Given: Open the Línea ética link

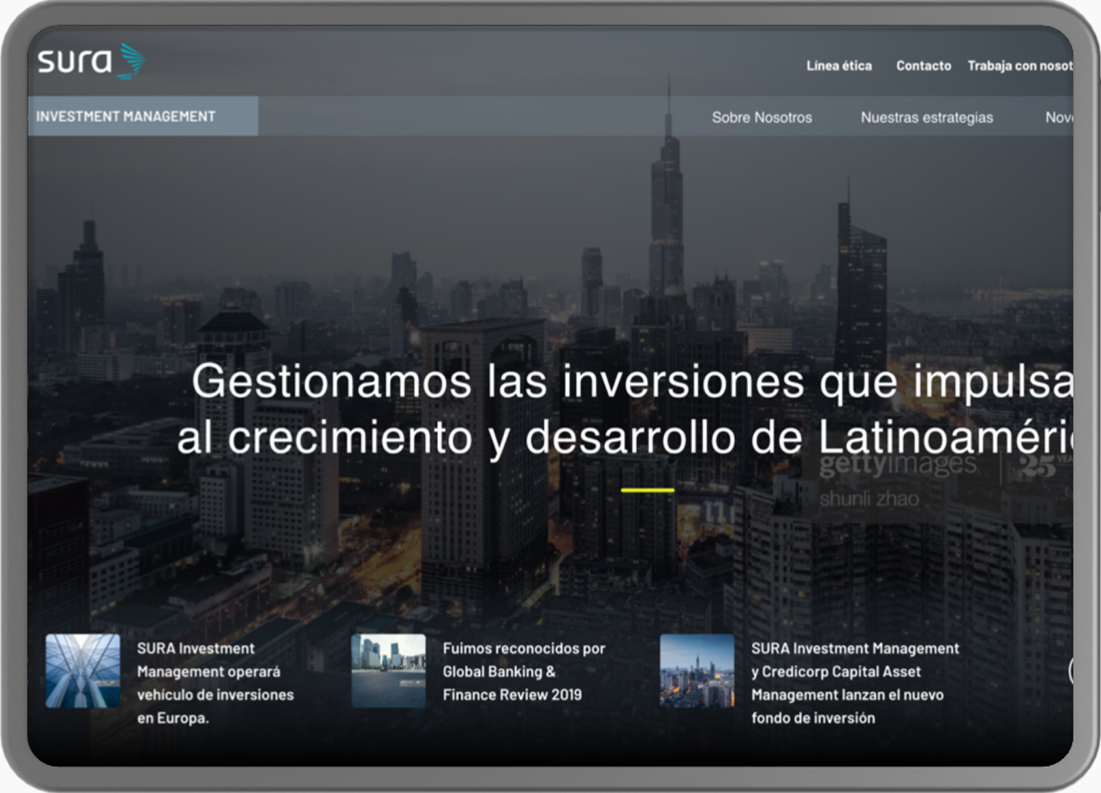Looking at the screenshot, I should [x=839, y=65].
